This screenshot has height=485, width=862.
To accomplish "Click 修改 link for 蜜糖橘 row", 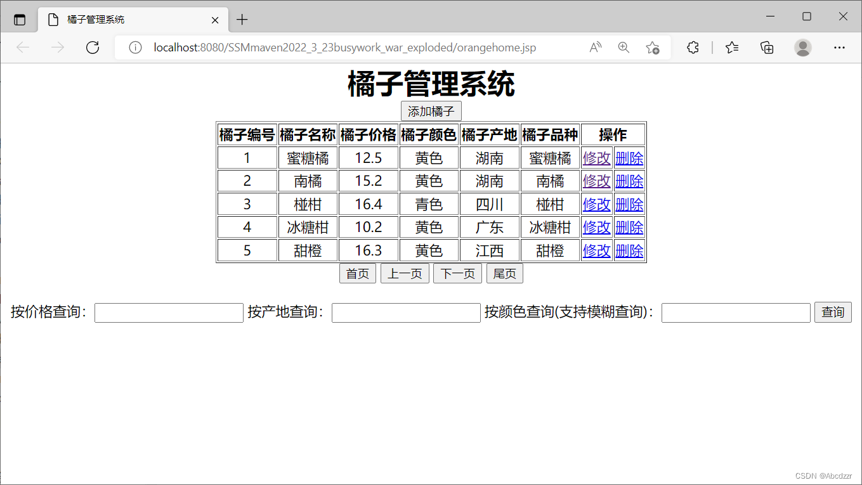I will point(596,158).
